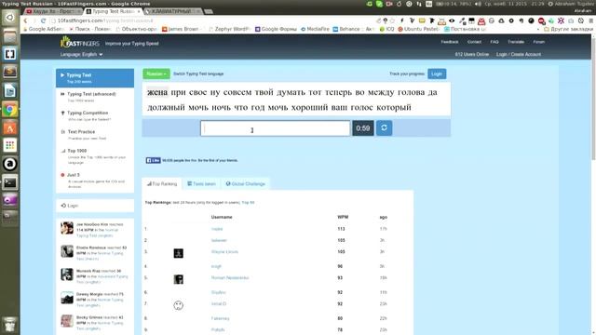596x335 pixels.
Task: Open the colored grid apps launcher icon
Action: (x=10, y=145)
